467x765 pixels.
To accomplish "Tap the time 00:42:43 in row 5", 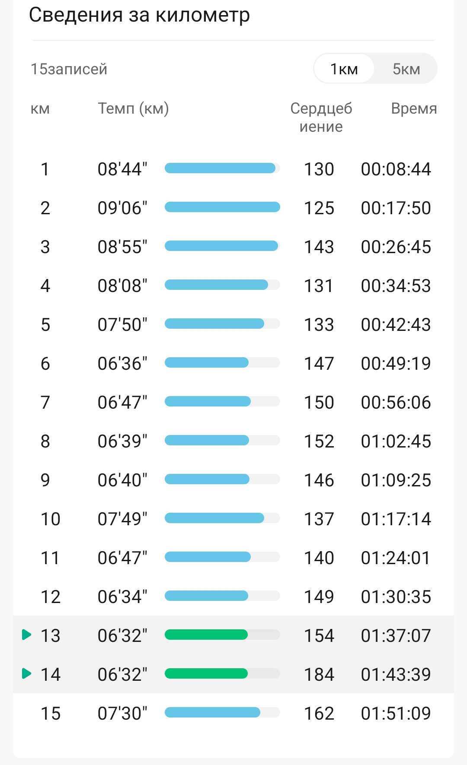I will pos(396,325).
